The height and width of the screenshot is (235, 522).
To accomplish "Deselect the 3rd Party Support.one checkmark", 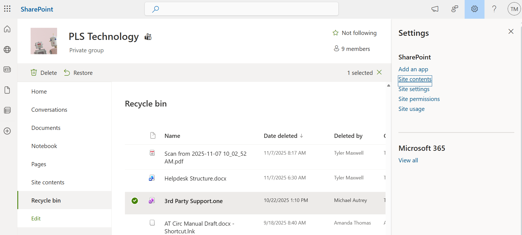I will pos(135,201).
